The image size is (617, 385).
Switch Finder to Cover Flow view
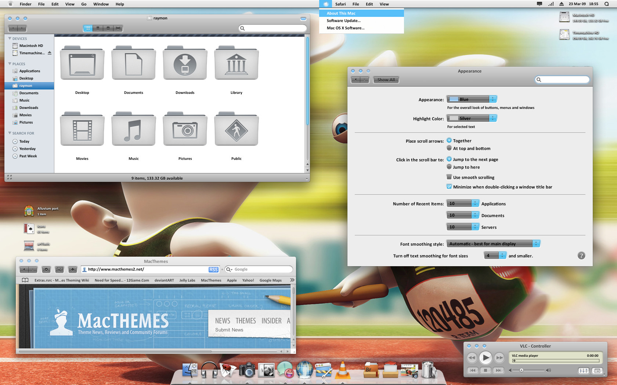pos(118,28)
